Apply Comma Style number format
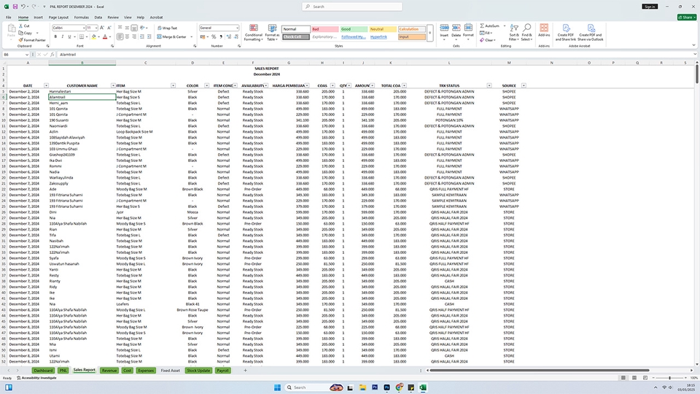 click(x=220, y=36)
